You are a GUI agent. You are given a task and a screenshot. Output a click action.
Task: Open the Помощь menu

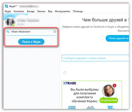(x=78, y=11)
